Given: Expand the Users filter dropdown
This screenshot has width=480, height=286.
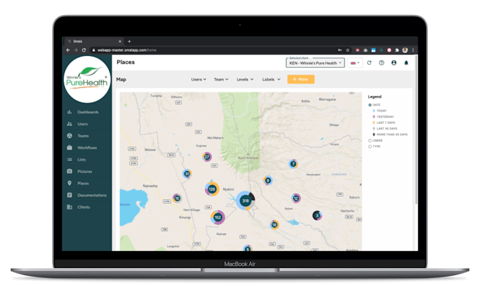Looking at the screenshot, I should coord(199,79).
